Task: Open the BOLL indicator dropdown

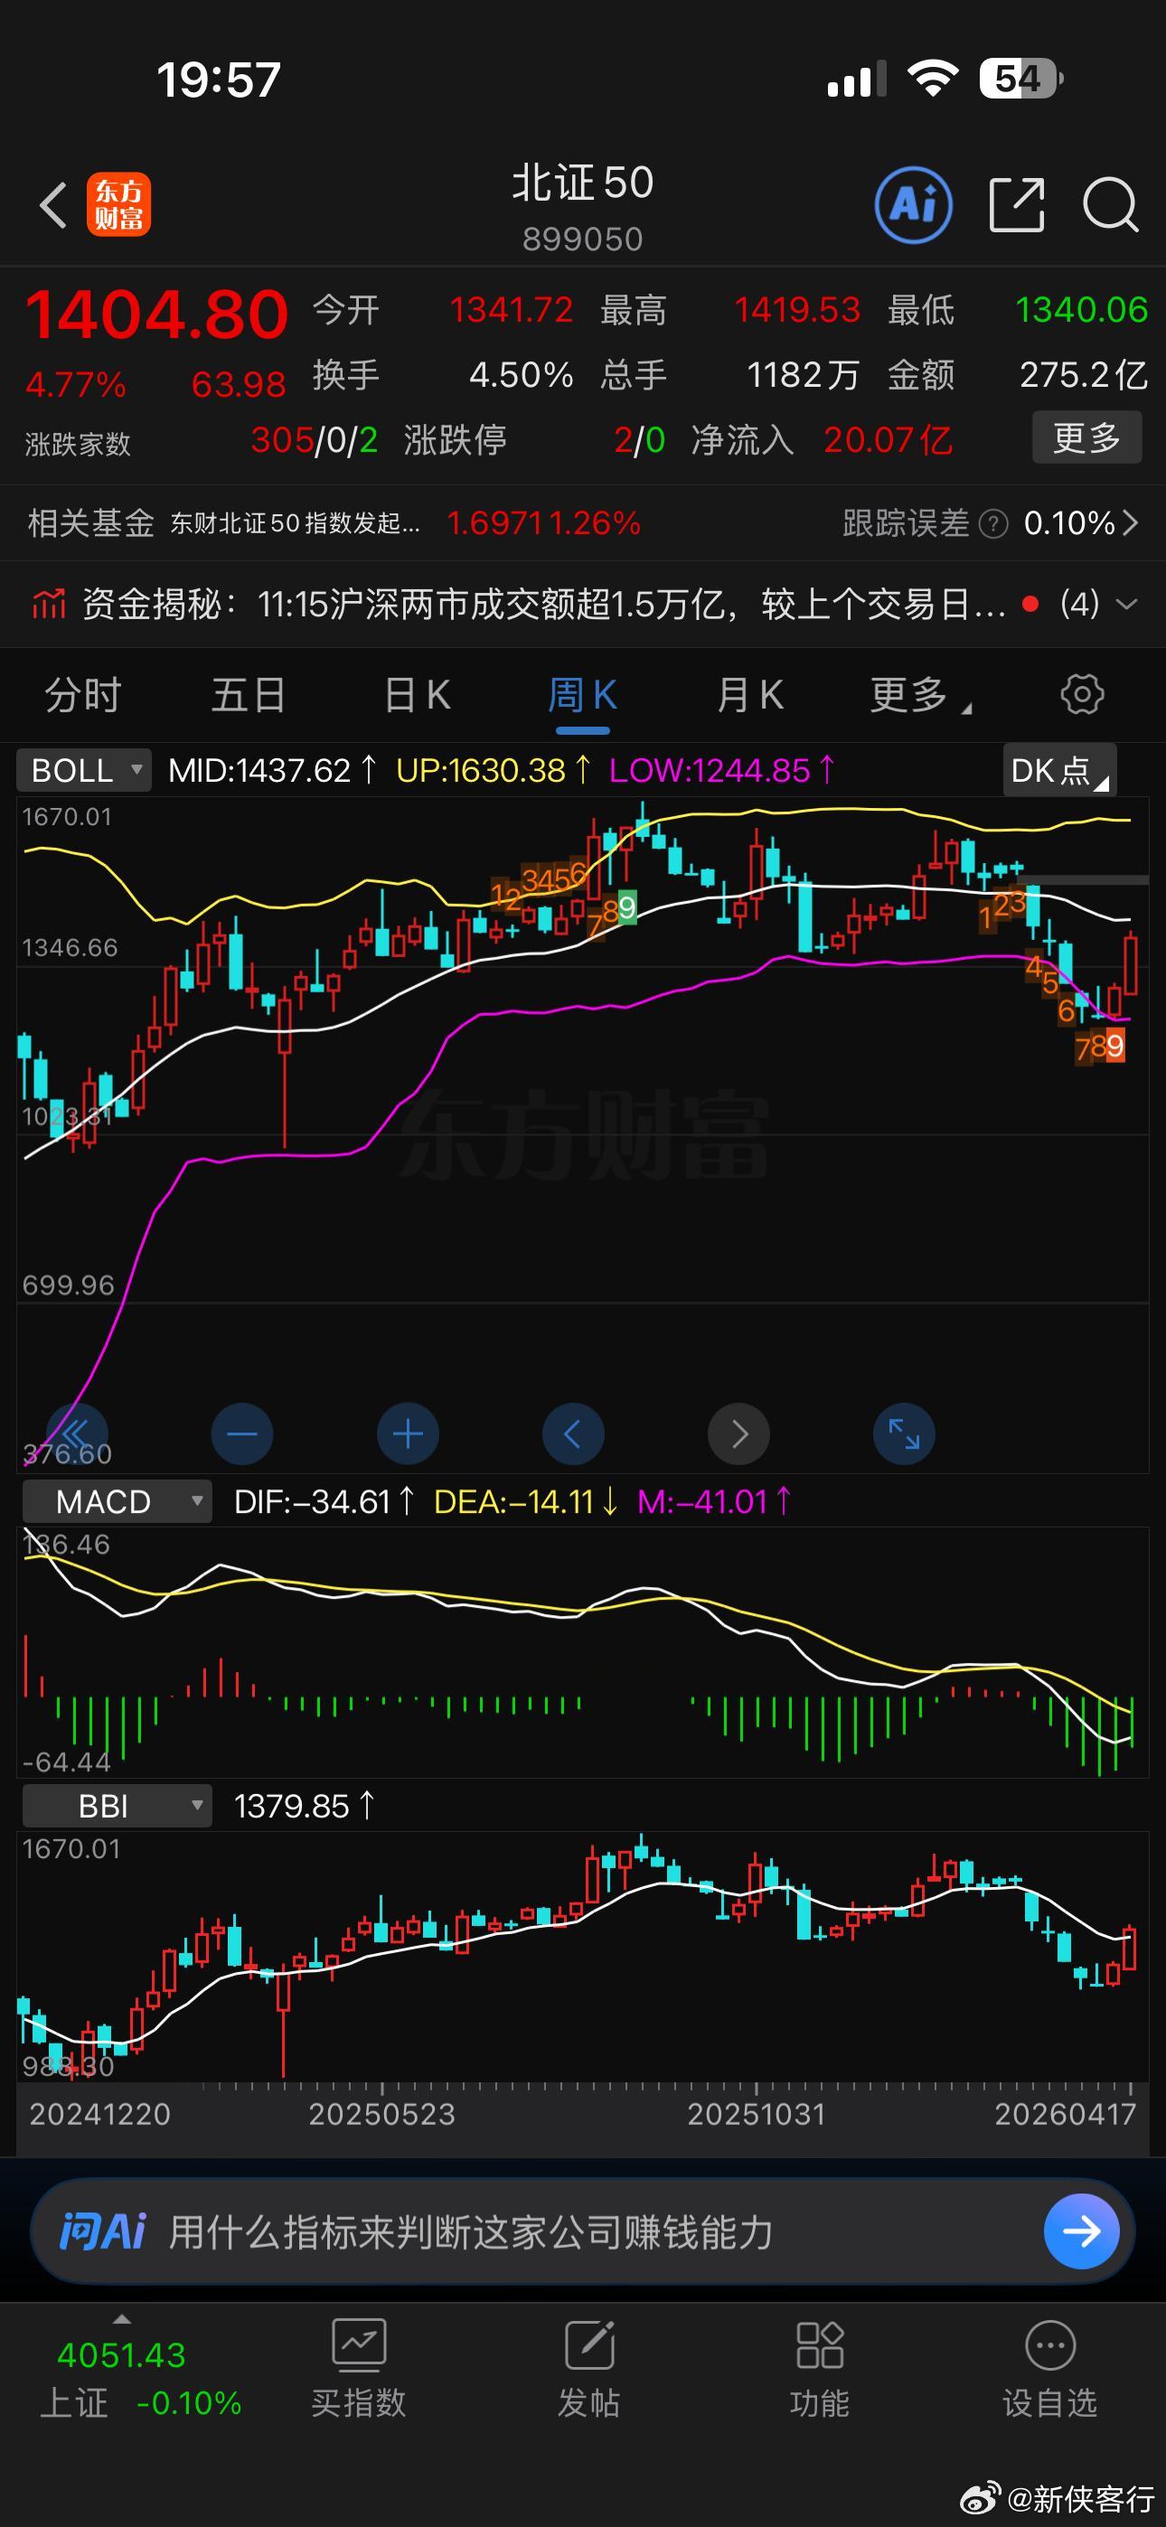Action: coord(84,770)
